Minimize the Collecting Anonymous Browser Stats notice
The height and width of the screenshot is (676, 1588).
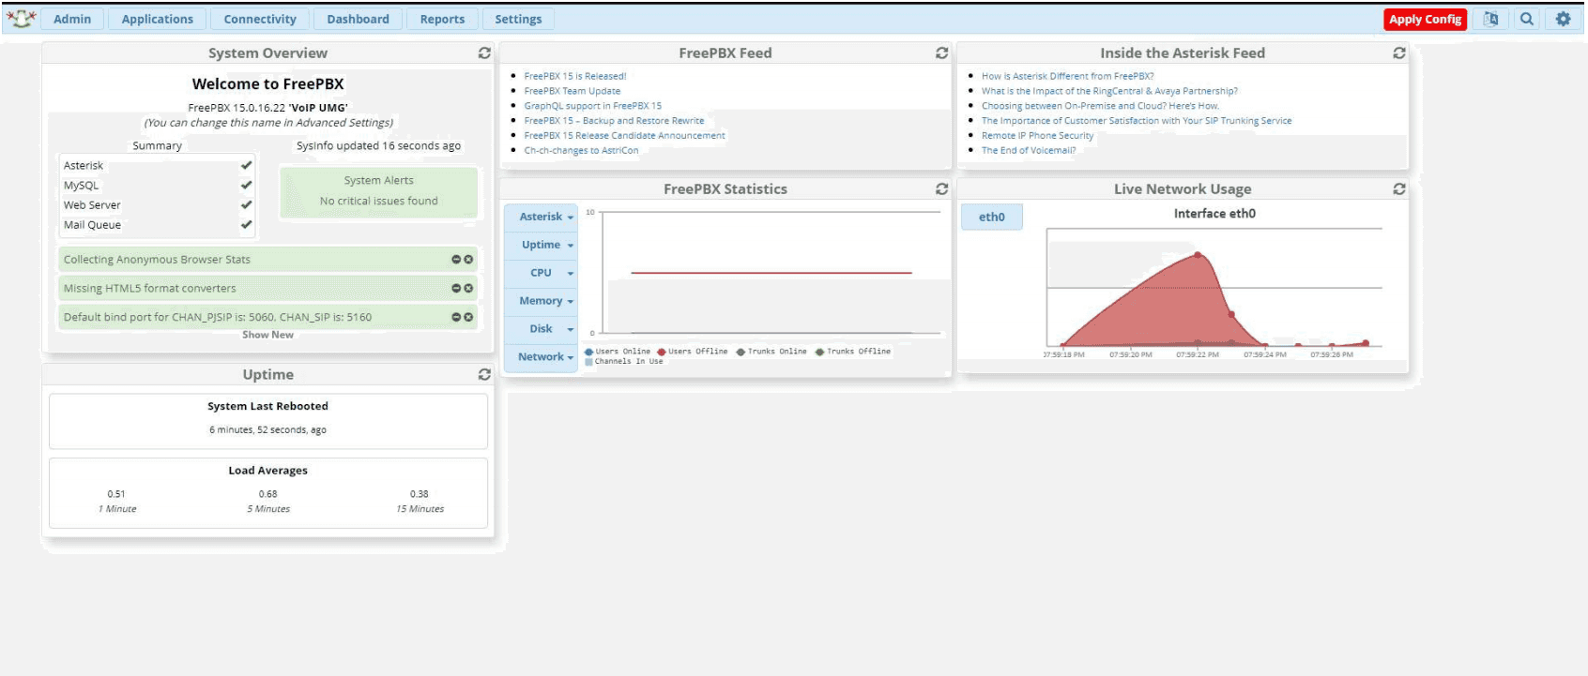click(x=456, y=260)
